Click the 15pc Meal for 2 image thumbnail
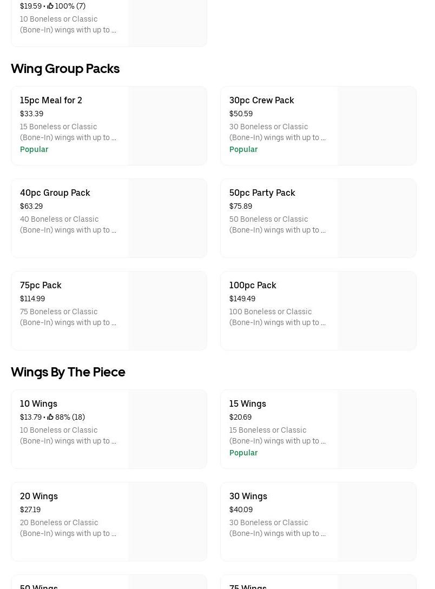 (167, 125)
